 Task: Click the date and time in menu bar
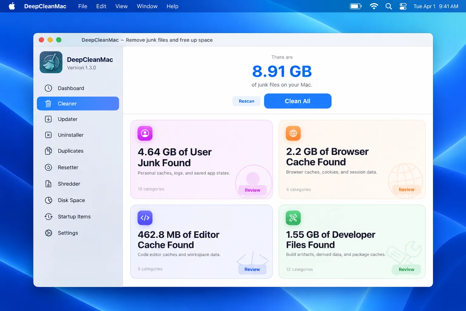tap(436, 6)
